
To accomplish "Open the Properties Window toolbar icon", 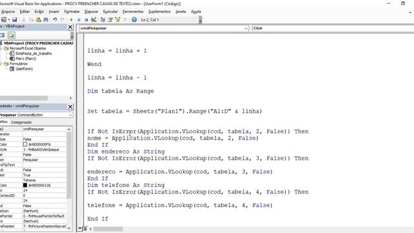I will point(111,19).
